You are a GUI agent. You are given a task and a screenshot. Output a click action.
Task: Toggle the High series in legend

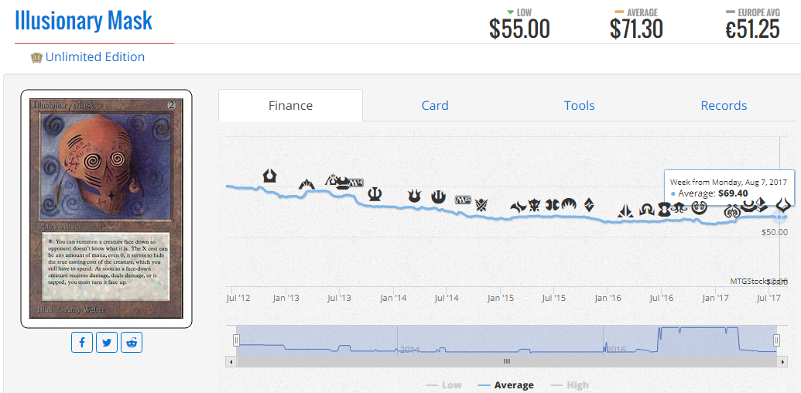click(x=570, y=384)
